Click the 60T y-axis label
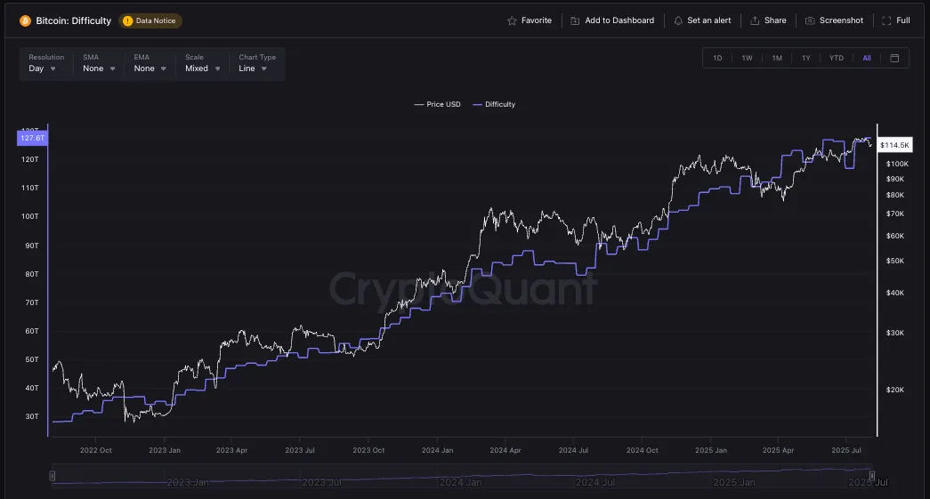The height and width of the screenshot is (499, 930). [31, 331]
